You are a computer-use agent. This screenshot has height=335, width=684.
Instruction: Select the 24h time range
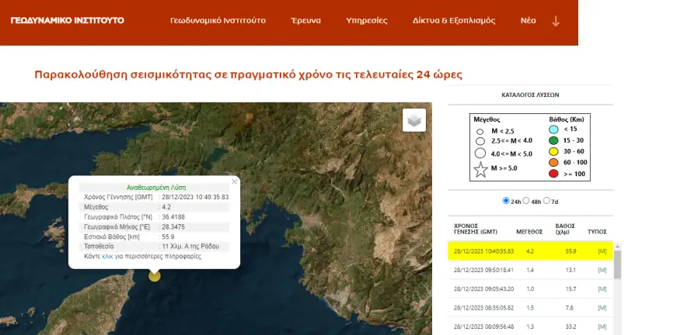click(507, 201)
